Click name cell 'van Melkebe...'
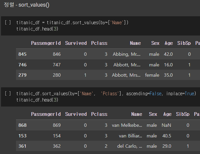The height and width of the screenshot is (154, 200). pos(127,125)
